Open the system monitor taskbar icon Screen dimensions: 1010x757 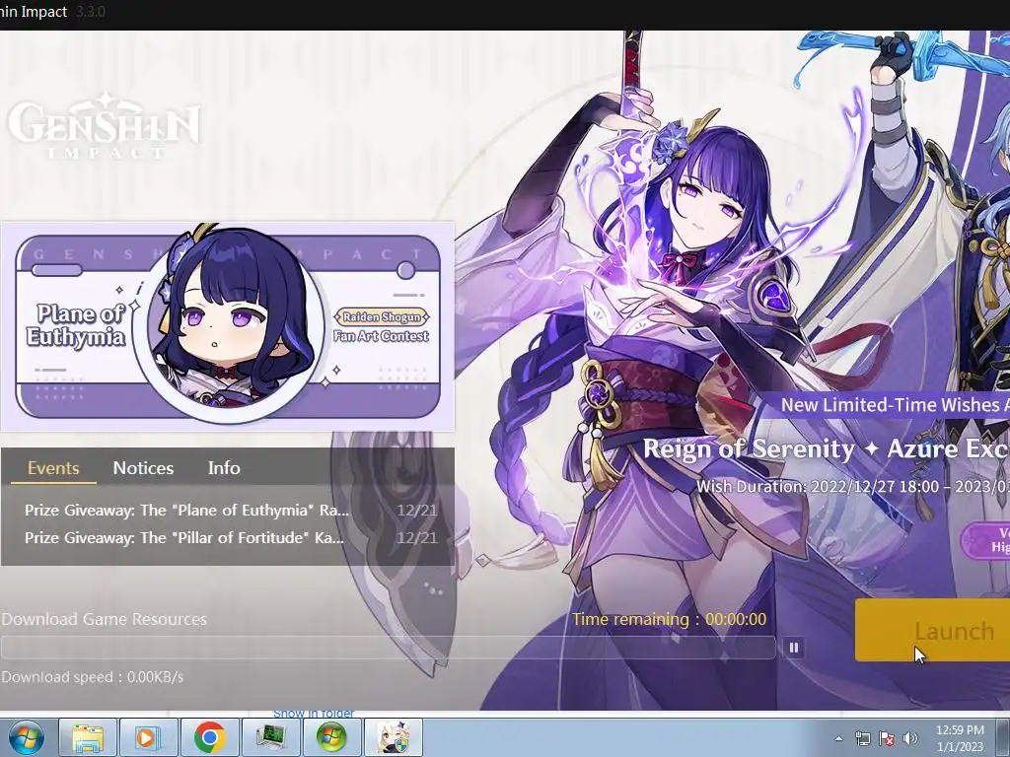pos(270,737)
